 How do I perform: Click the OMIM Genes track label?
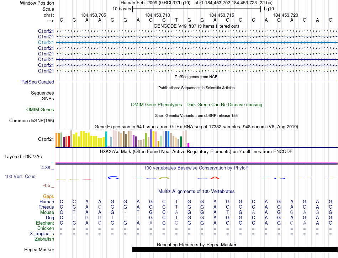click(x=40, y=110)
